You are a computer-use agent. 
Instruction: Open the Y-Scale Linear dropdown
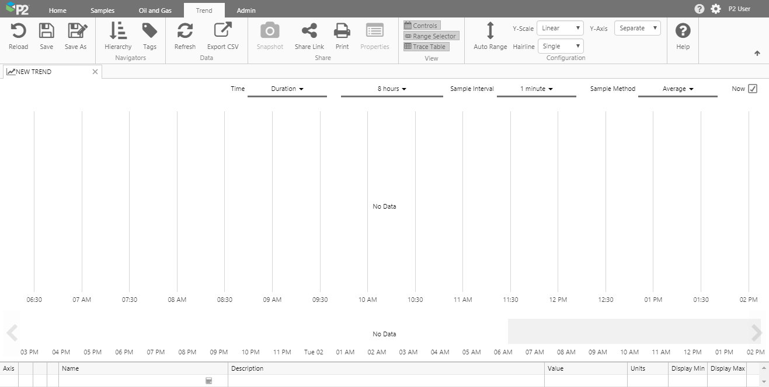click(x=560, y=28)
